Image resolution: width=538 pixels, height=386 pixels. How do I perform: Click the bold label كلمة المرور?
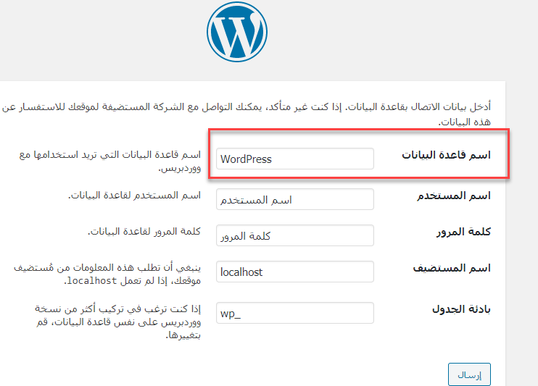pyautogui.click(x=463, y=232)
